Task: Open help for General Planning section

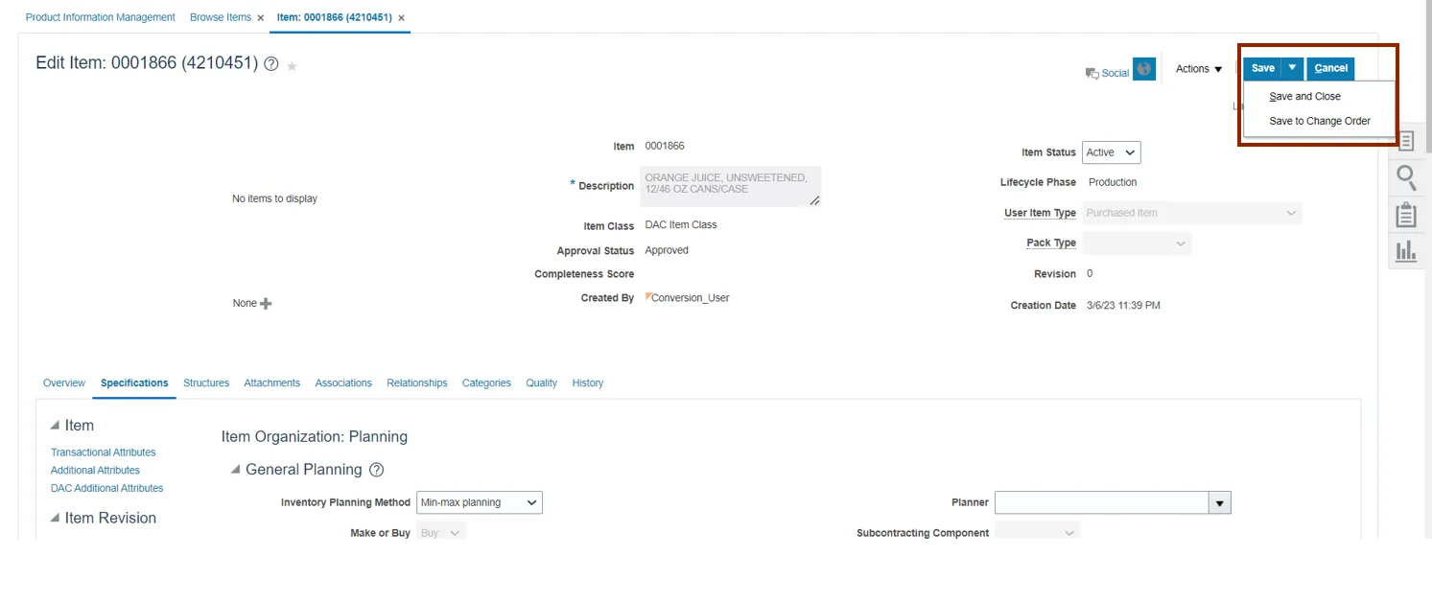Action: point(376,470)
